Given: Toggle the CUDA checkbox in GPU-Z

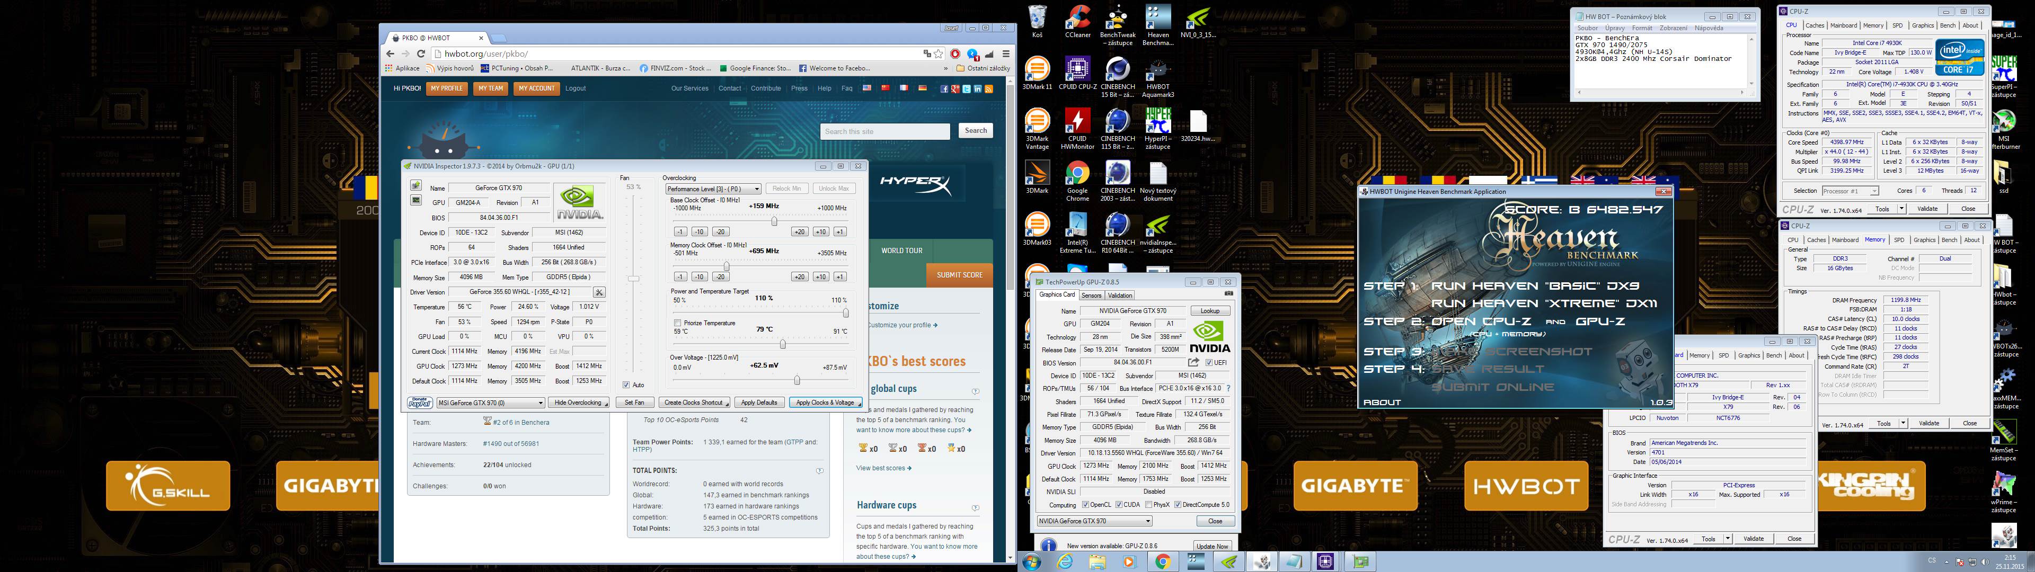Looking at the screenshot, I should tap(1119, 505).
